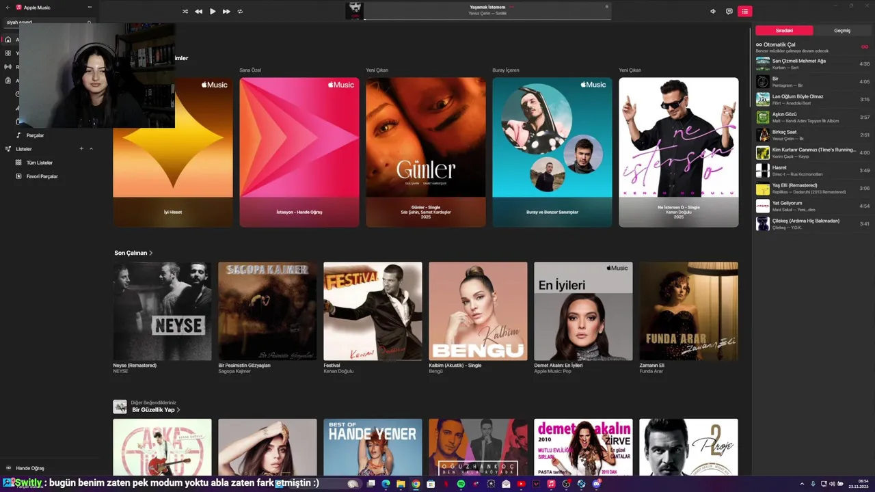Open Microsoft Edge from the taskbar
The image size is (875, 492).
[386, 484]
